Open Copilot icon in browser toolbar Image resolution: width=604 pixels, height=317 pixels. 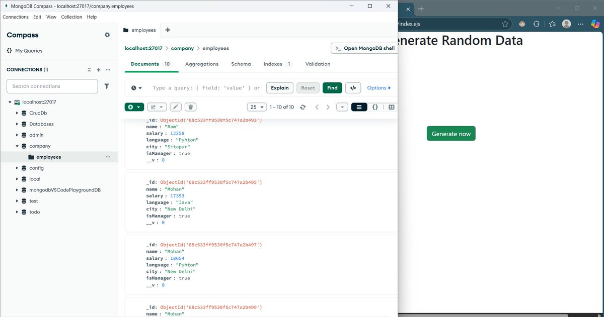[596, 24]
